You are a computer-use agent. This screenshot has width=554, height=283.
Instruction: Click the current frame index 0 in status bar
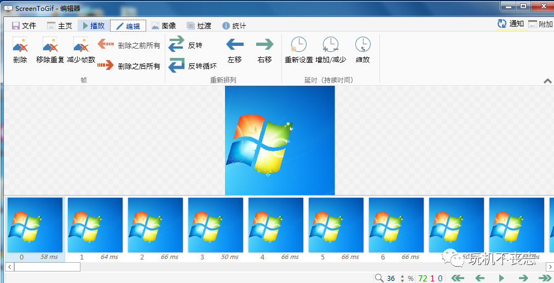pyautogui.click(x=440, y=279)
